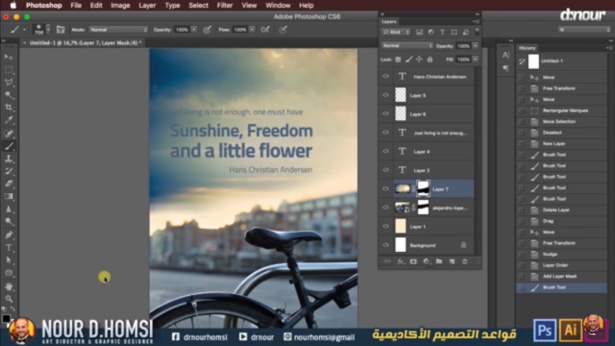Select the Gradient tool
Viewport: 615px width, 346px height.
(9, 196)
